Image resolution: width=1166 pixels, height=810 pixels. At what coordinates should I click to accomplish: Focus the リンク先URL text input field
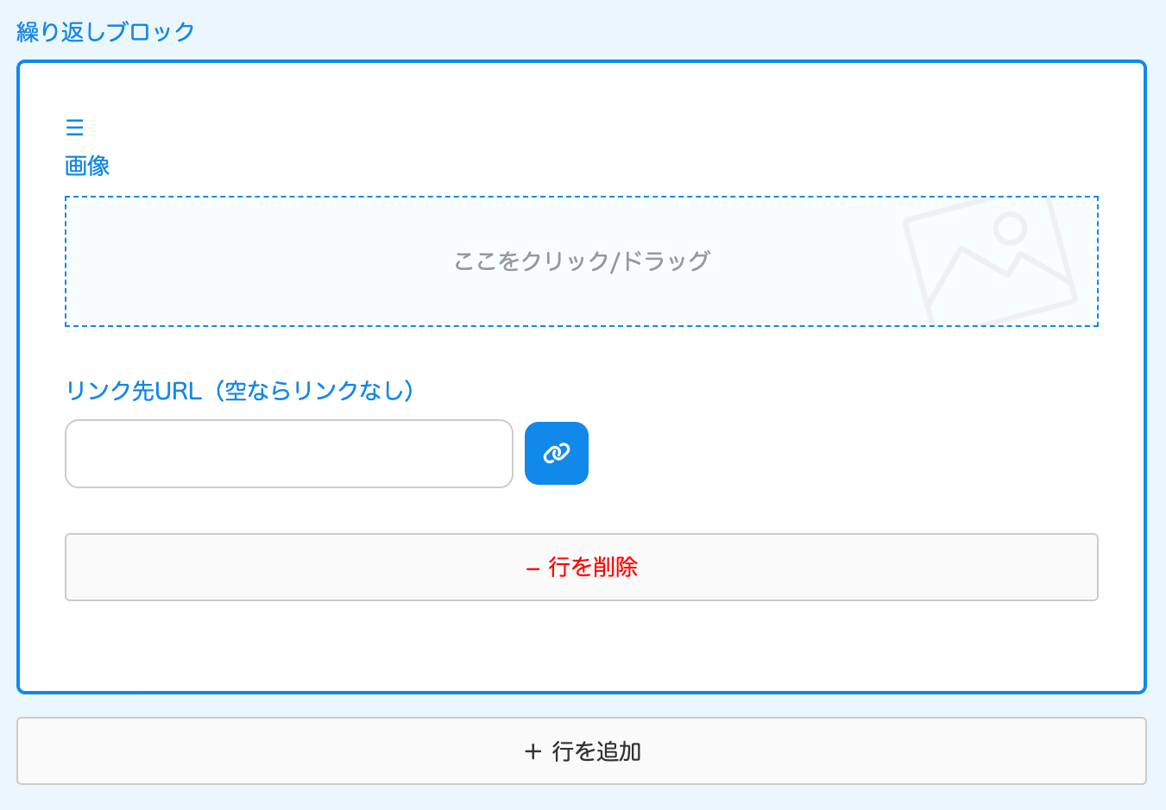(x=289, y=454)
